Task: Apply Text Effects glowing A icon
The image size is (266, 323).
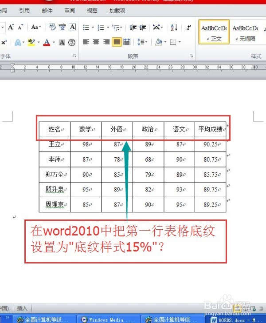Action: (x=18, y=43)
